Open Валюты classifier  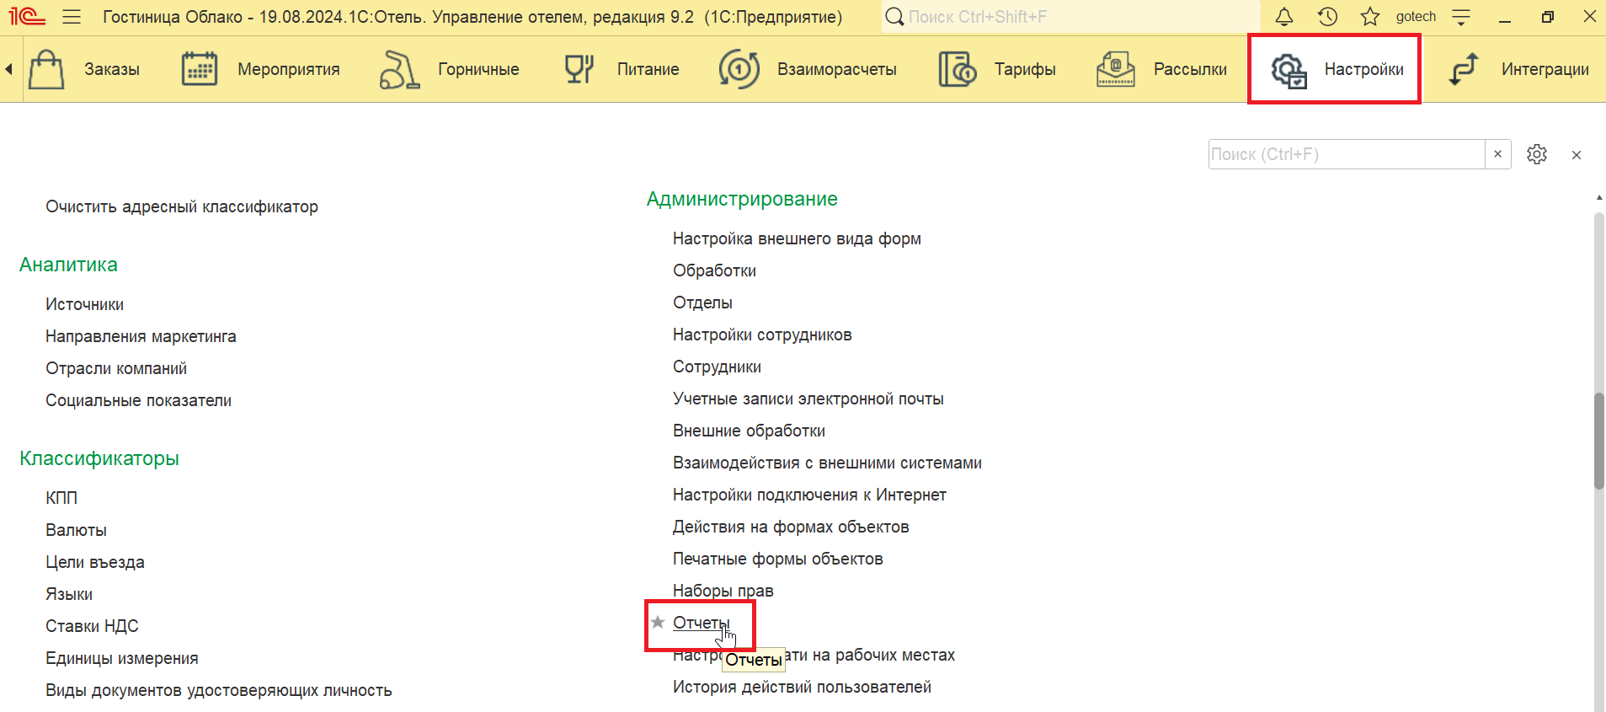click(76, 530)
